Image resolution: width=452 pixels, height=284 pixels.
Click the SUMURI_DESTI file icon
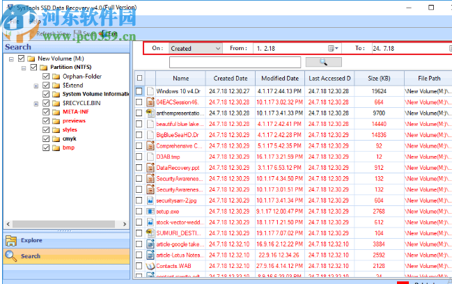click(x=150, y=233)
